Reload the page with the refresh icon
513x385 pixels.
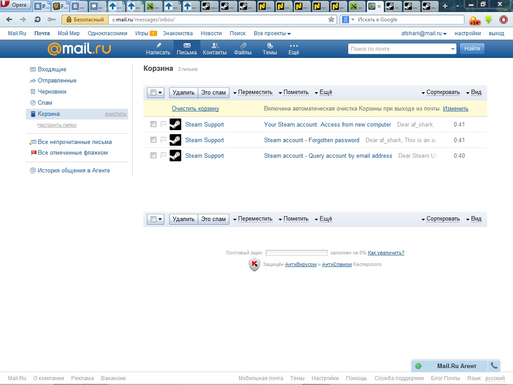(x=37, y=20)
